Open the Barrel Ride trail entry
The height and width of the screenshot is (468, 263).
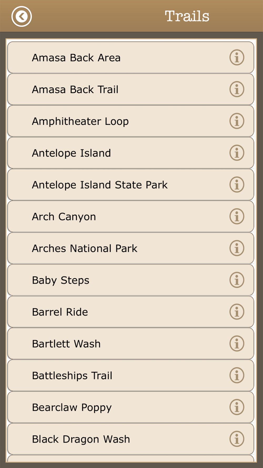131,312
